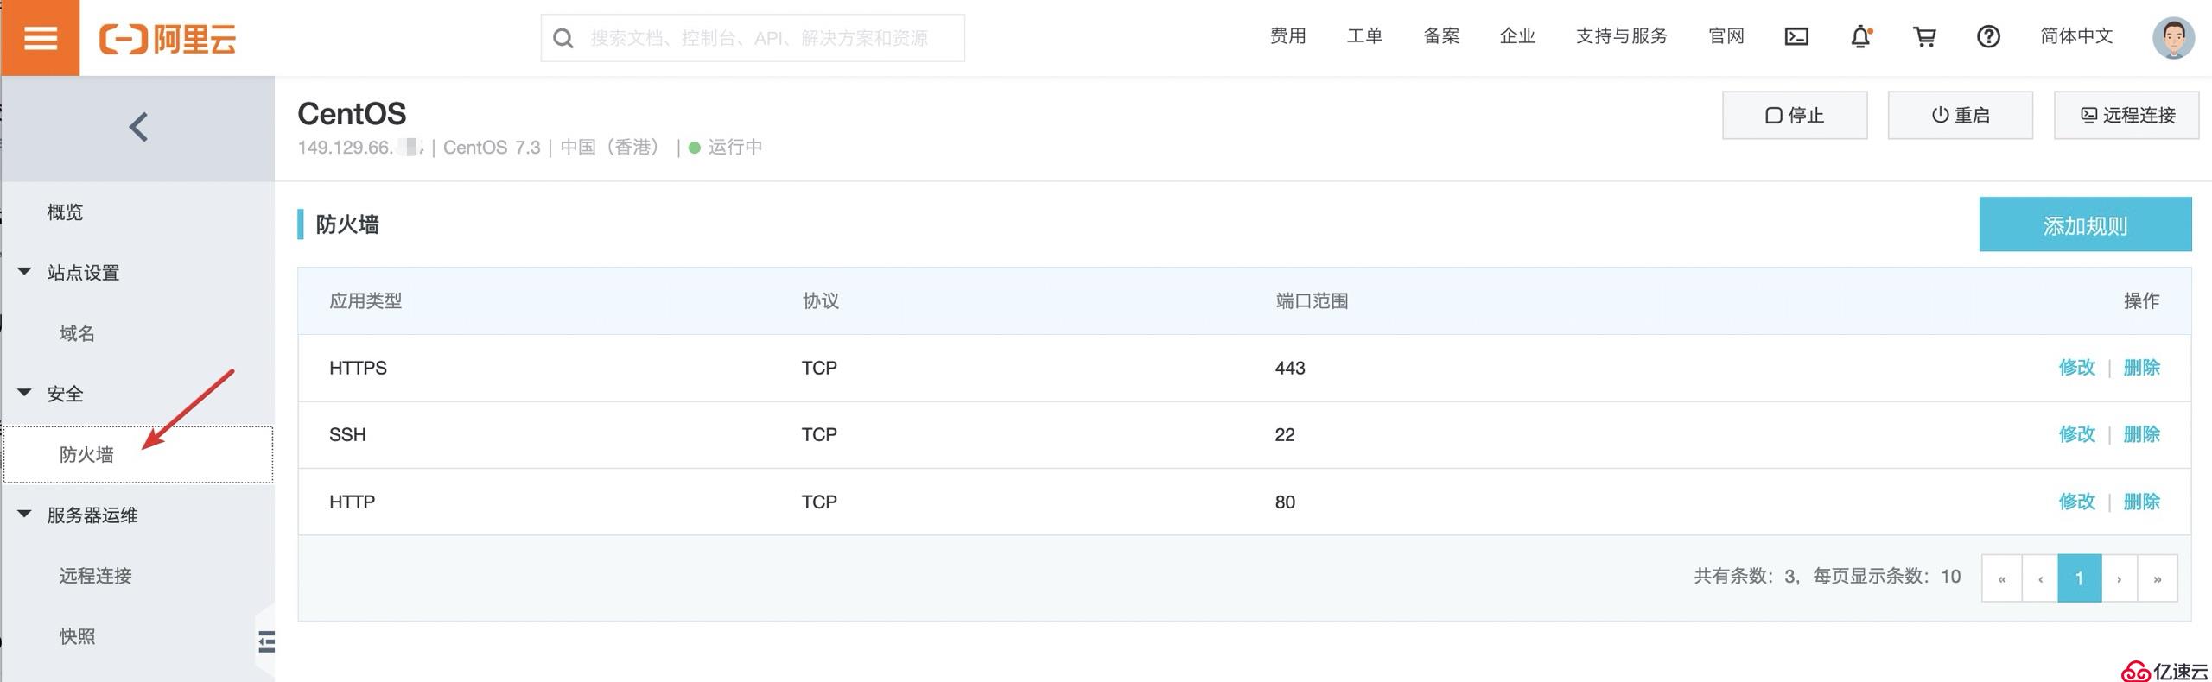Image resolution: width=2212 pixels, height=682 pixels.
Task: Focus the top search input field
Action: pyautogui.click(x=753, y=38)
